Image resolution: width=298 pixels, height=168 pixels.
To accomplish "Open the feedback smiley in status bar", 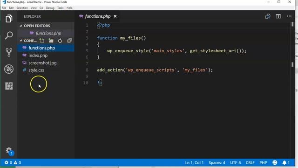I will [275, 162].
